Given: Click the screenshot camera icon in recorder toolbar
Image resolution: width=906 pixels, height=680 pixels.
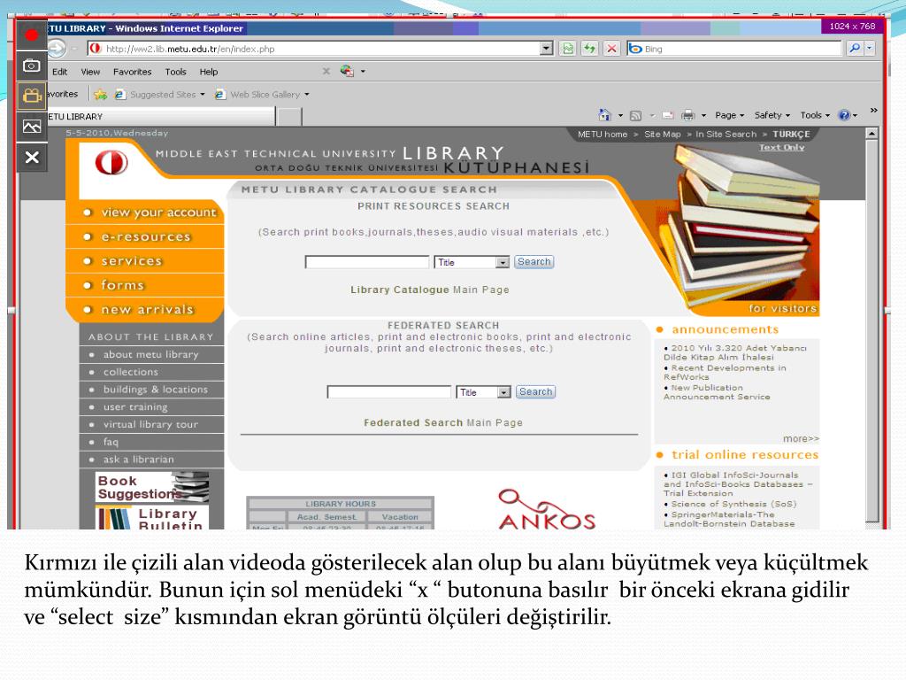Looking at the screenshot, I should coord(31,66).
